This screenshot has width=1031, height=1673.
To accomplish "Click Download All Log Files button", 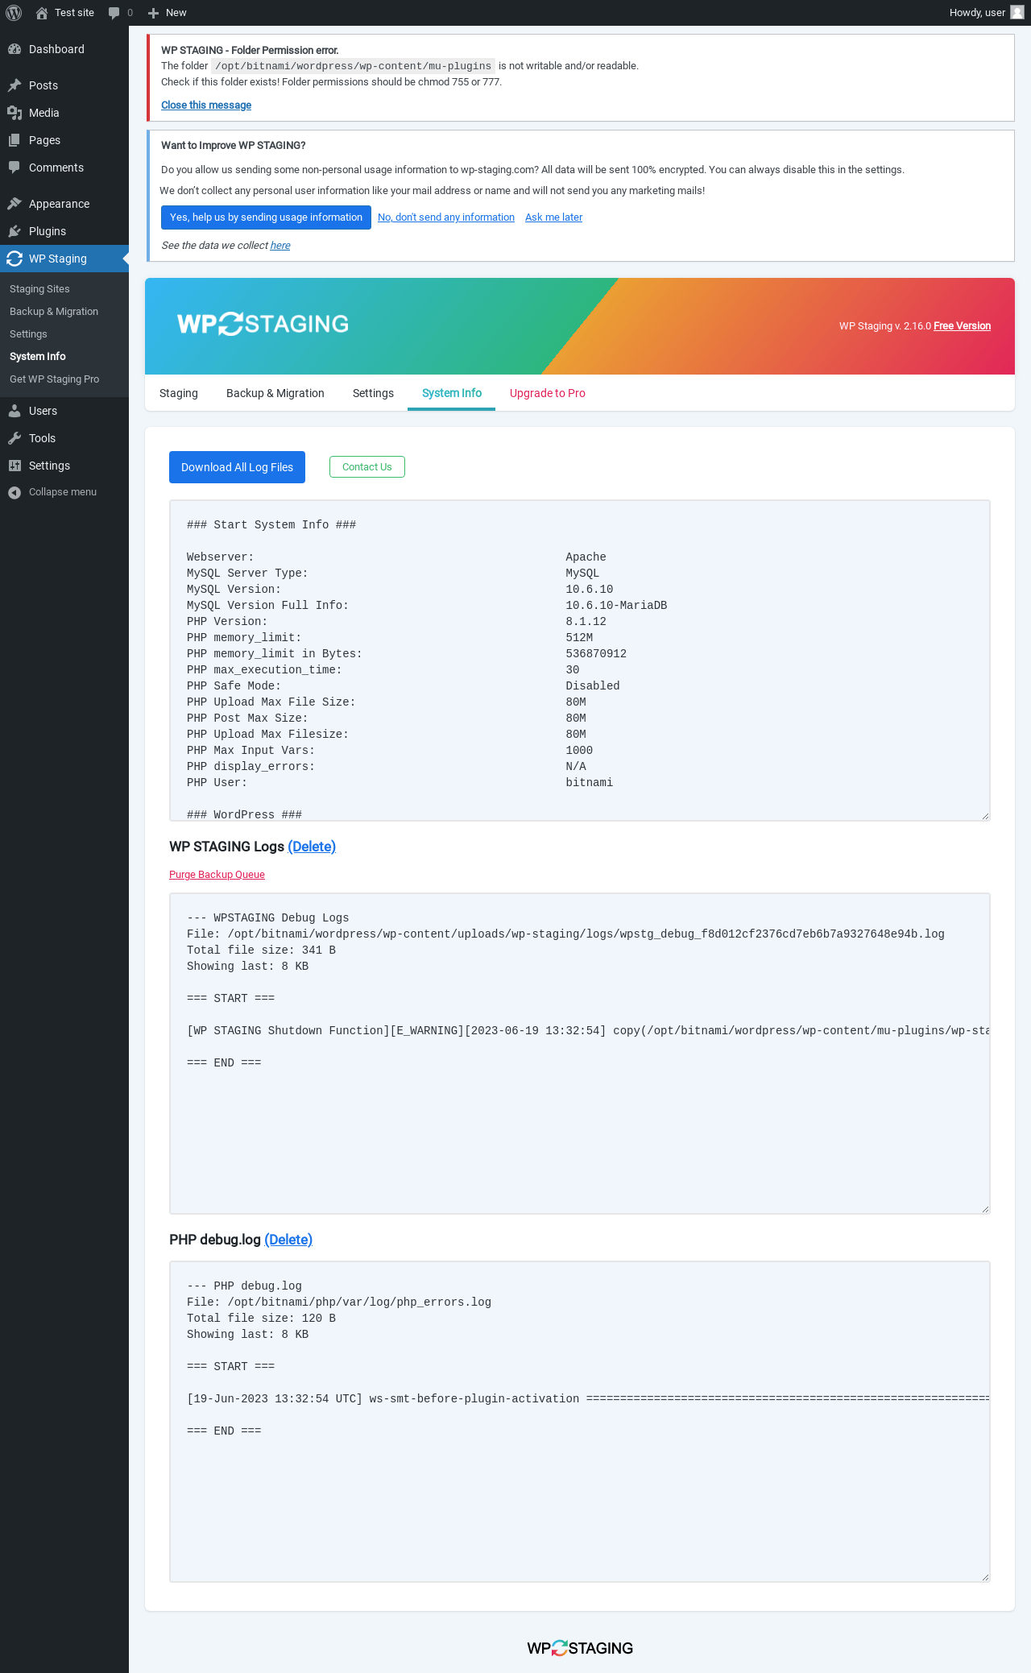I will click(237, 467).
